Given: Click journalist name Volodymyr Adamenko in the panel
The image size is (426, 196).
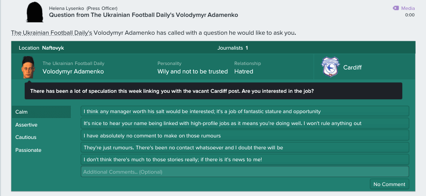Looking at the screenshot, I should [x=73, y=71].
